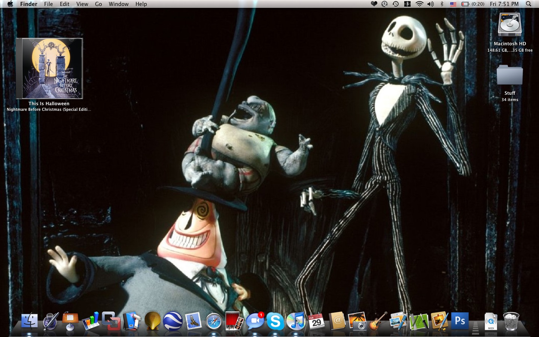
Task: Open Finder from the dock
Action: point(29,321)
